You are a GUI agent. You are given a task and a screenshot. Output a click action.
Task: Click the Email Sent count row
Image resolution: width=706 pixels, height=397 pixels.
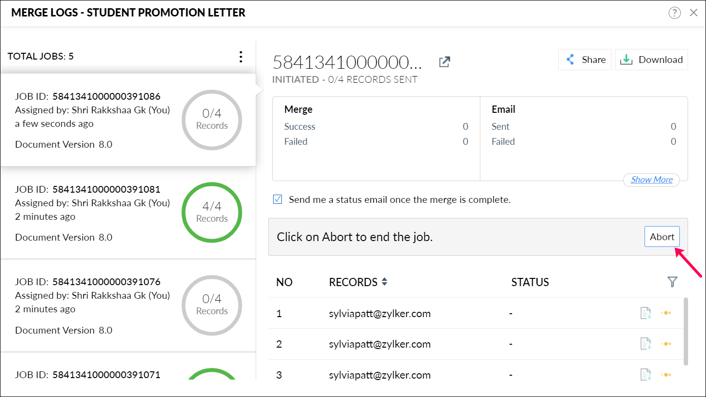click(x=583, y=126)
